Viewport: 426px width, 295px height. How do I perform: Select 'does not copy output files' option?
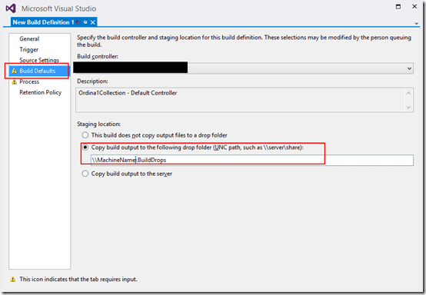(x=85, y=135)
